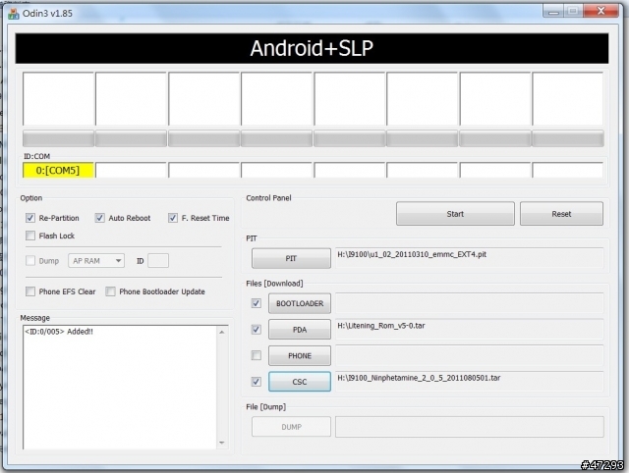Click the PDA file button
The height and width of the screenshot is (473, 629).
click(x=300, y=330)
